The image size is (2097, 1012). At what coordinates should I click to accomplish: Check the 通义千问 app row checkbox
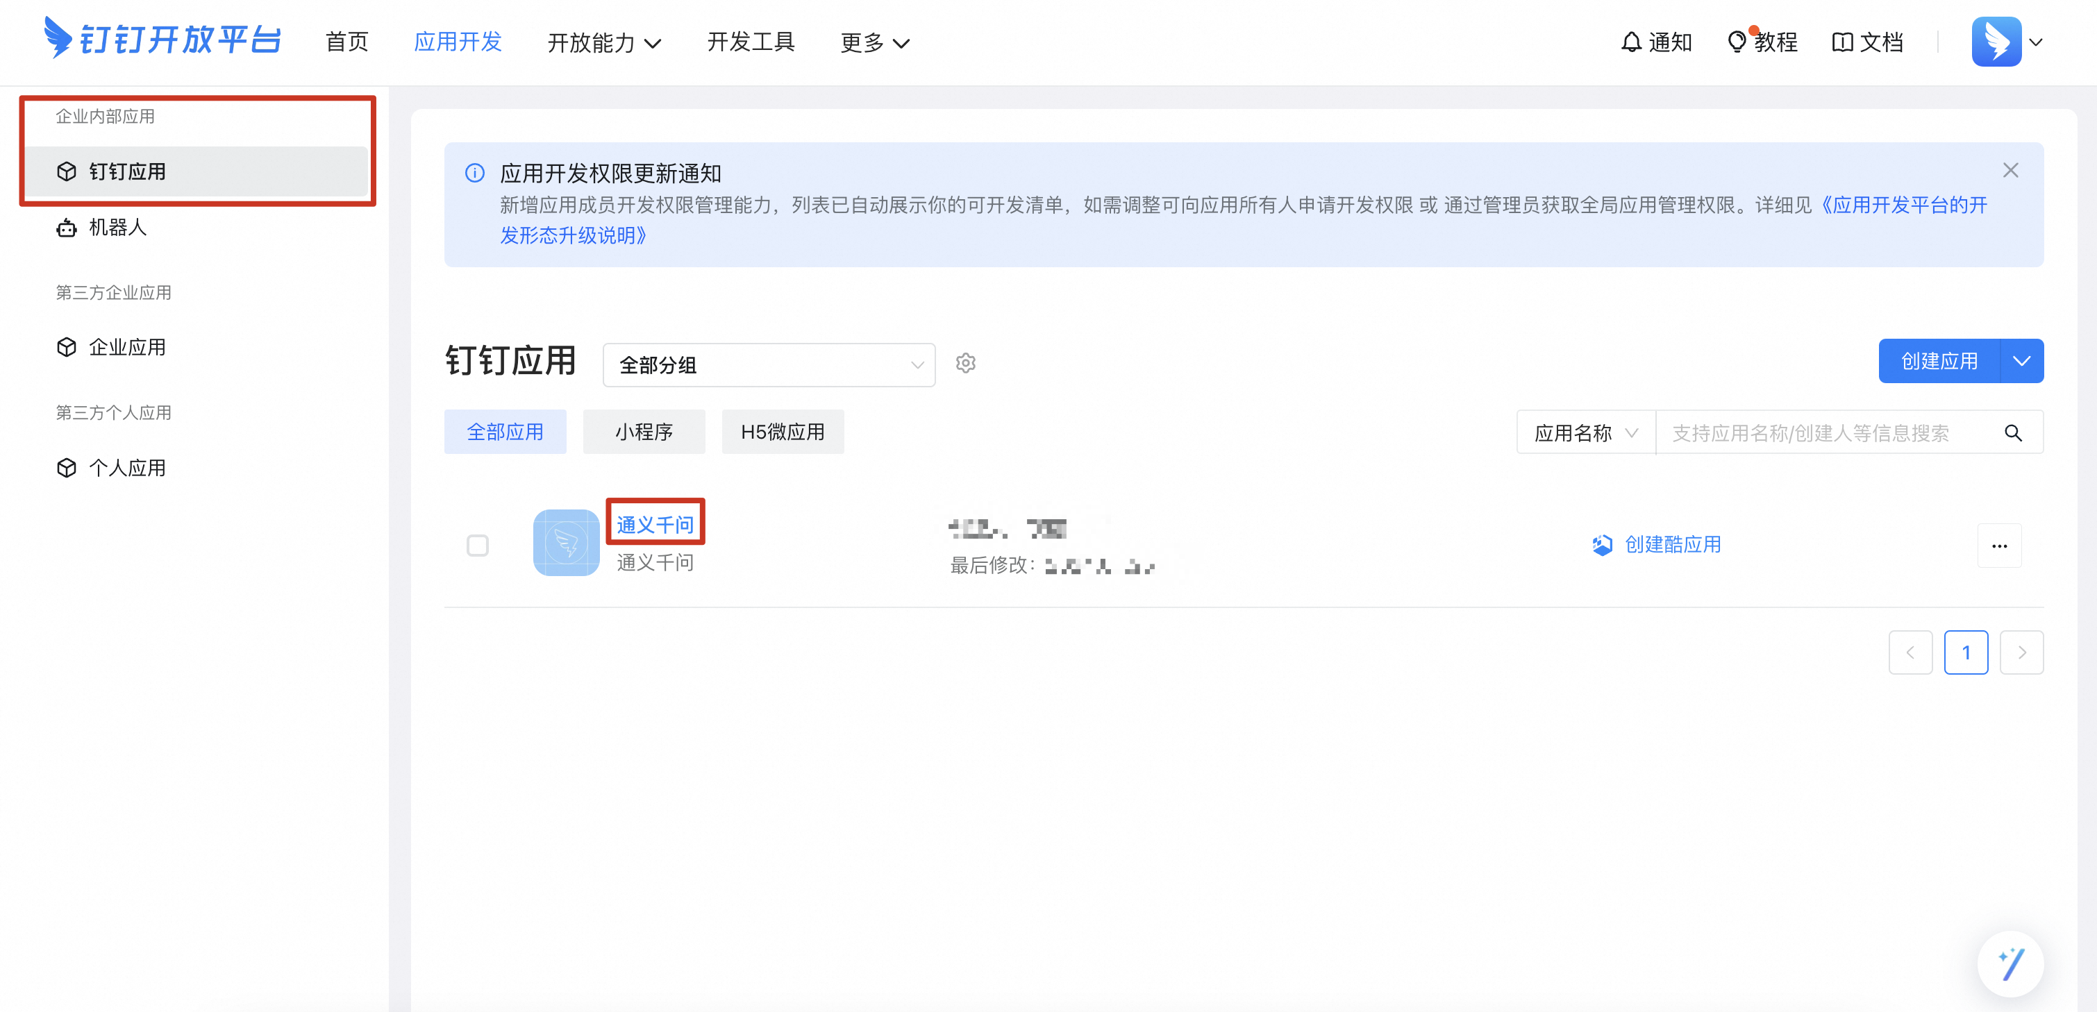pyautogui.click(x=478, y=546)
